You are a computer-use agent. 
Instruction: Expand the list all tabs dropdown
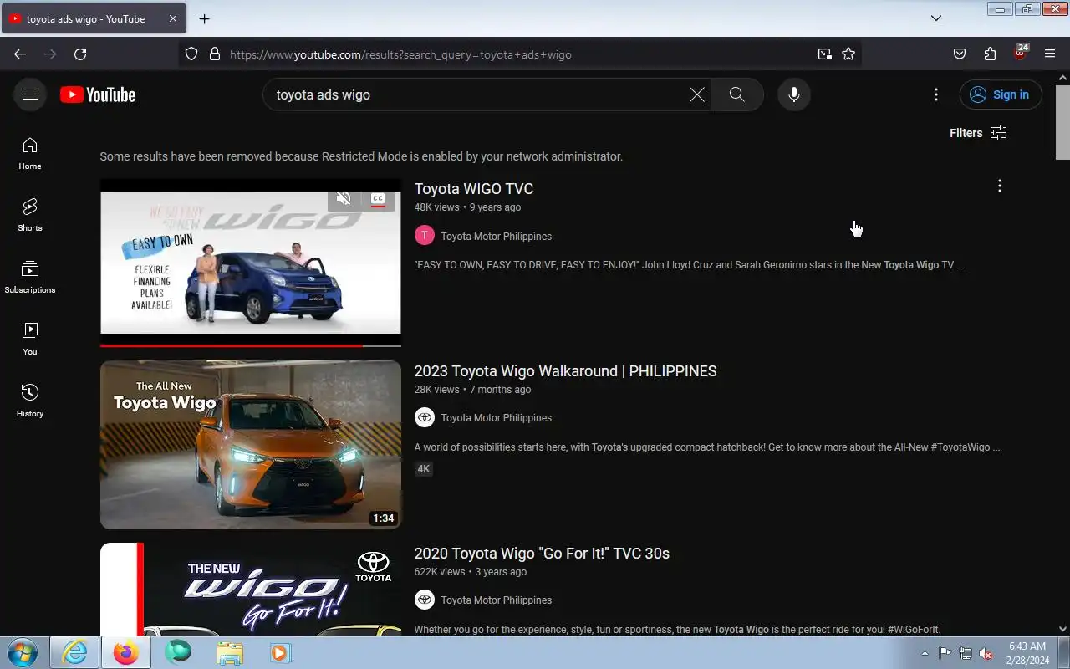[x=936, y=18]
